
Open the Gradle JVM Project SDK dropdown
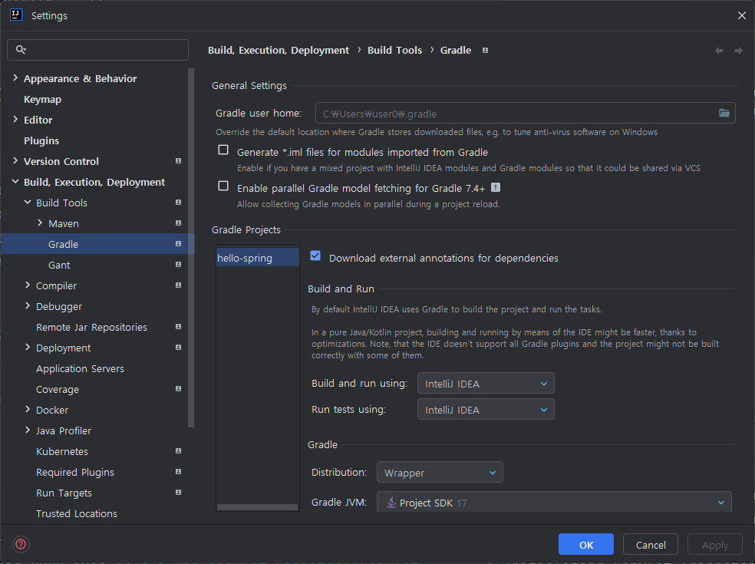pyautogui.click(x=554, y=503)
